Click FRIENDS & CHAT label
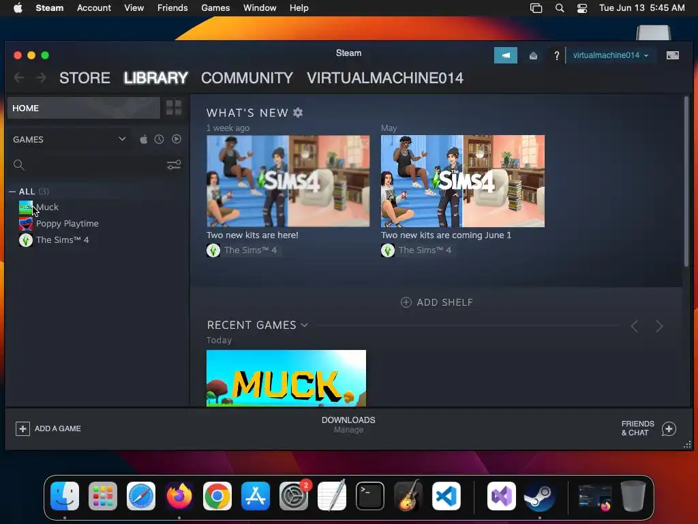The image size is (698, 524). pyautogui.click(x=638, y=428)
